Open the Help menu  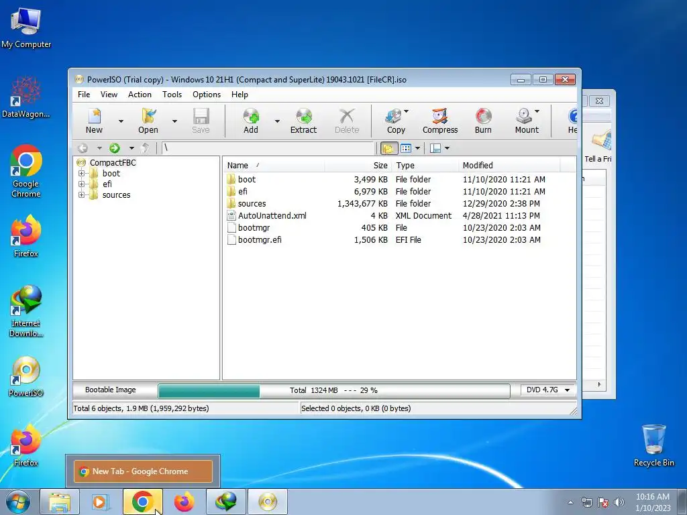tap(240, 95)
